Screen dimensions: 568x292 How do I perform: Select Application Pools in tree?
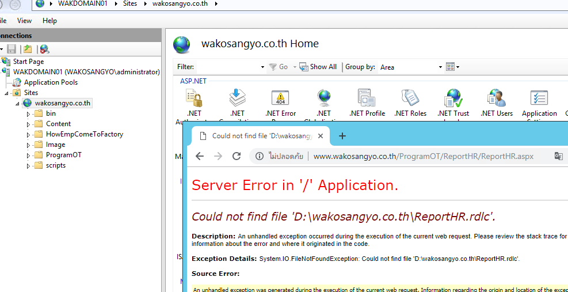51,82
